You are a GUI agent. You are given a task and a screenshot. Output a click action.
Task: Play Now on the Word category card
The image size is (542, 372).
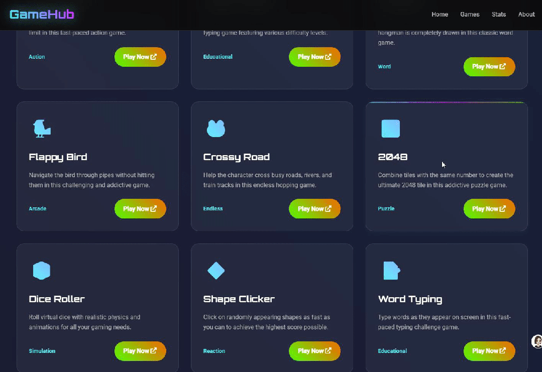[489, 67]
